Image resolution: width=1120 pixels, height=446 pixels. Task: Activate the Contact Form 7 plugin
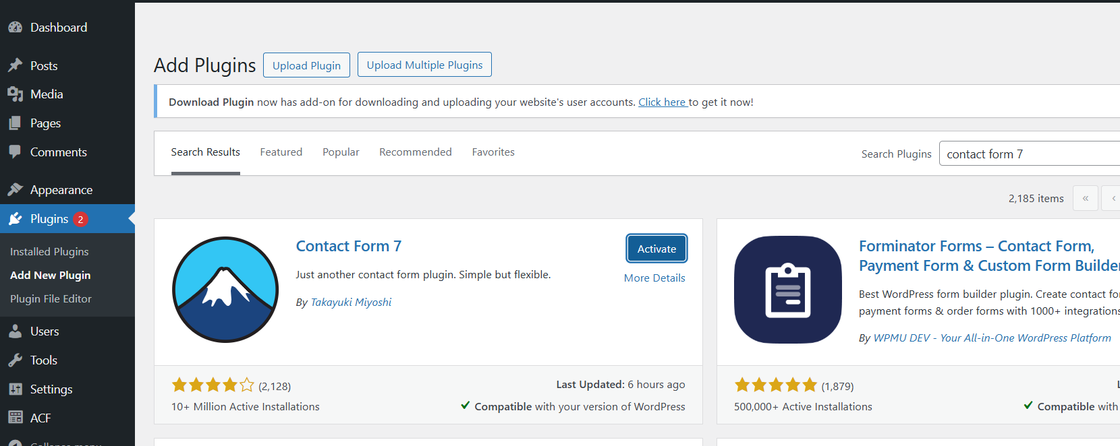[656, 249]
